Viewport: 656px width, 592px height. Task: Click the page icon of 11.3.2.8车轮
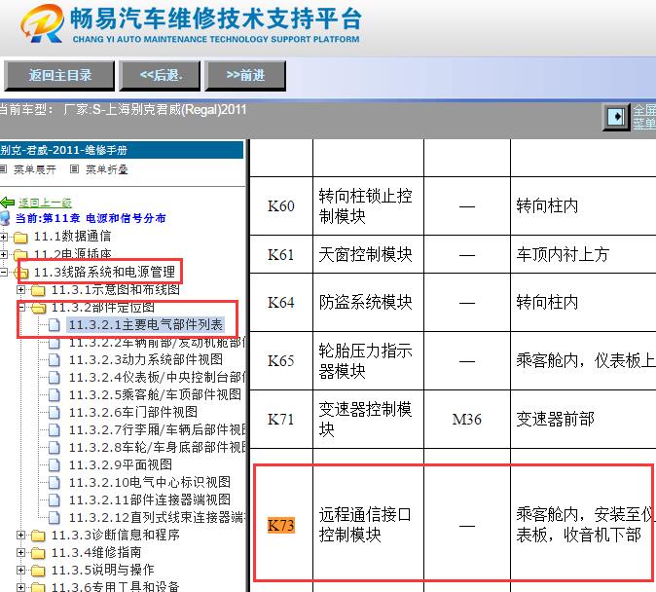pyautogui.click(x=54, y=448)
